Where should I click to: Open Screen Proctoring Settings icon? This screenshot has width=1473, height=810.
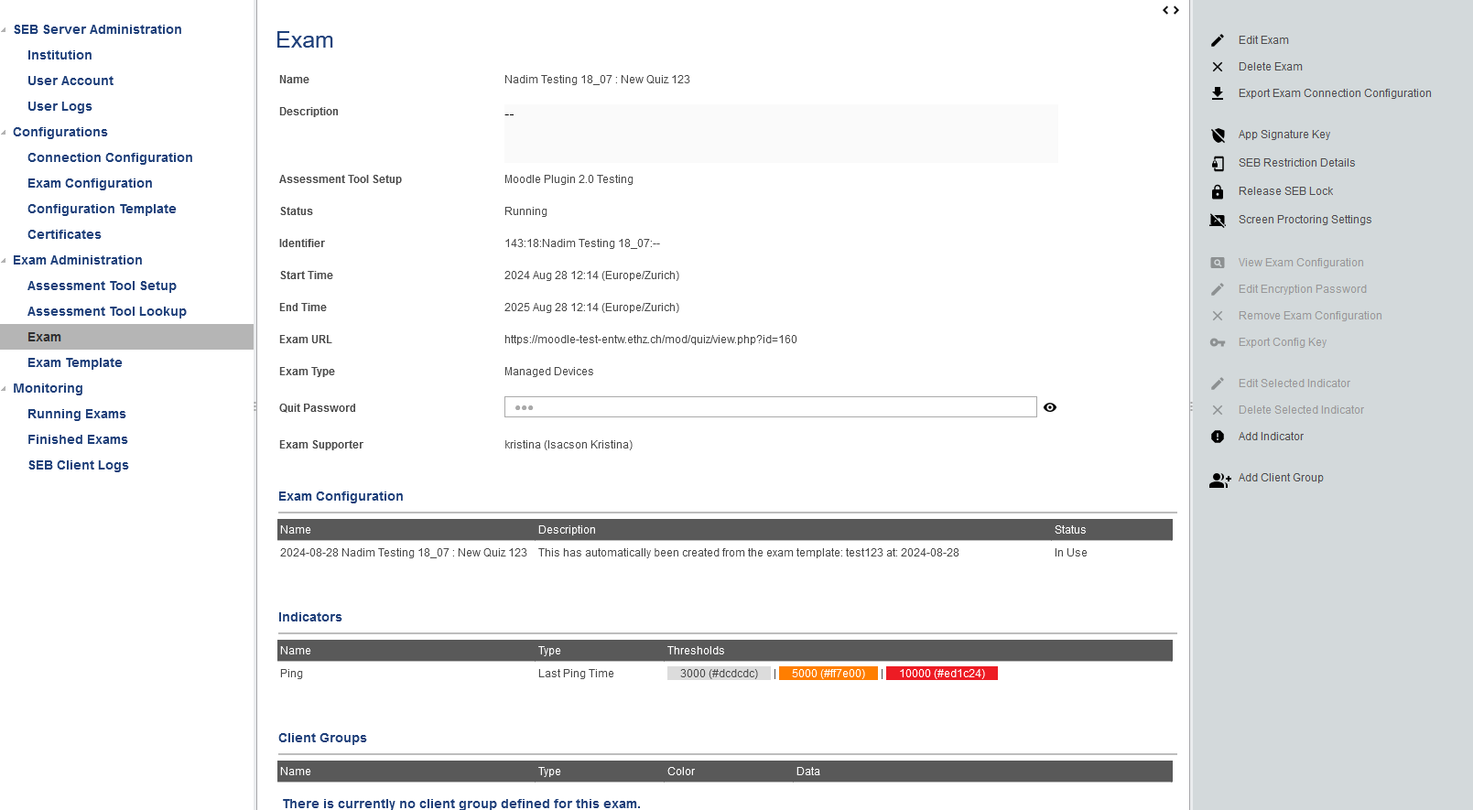1218,220
